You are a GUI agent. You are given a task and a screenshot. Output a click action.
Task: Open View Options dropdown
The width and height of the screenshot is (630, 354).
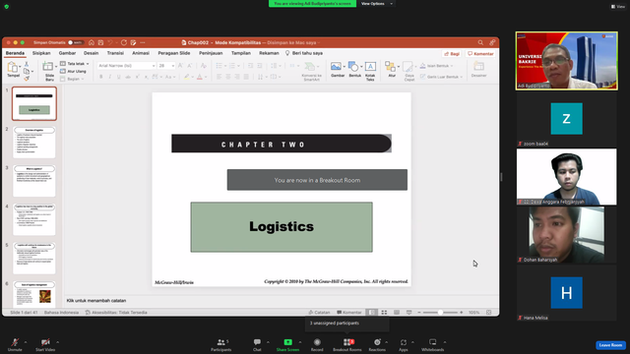[376, 4]
